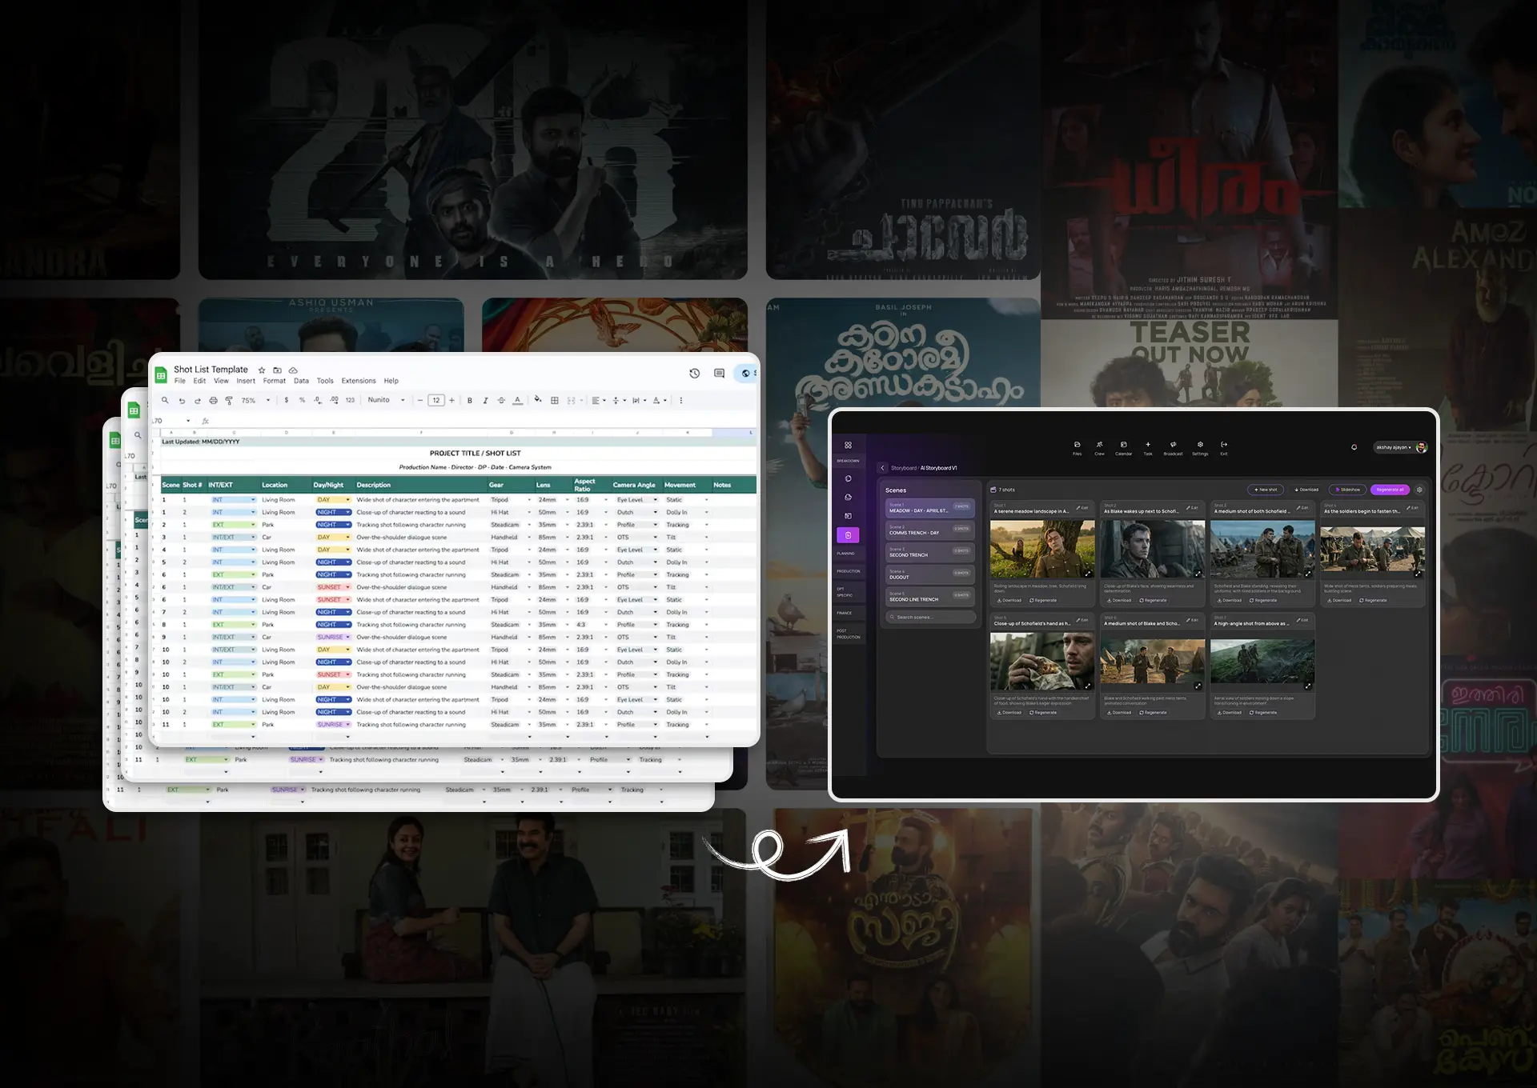Click the font size 12 input box
The width and height of the screenshot is (1537, 1088).
436,400
